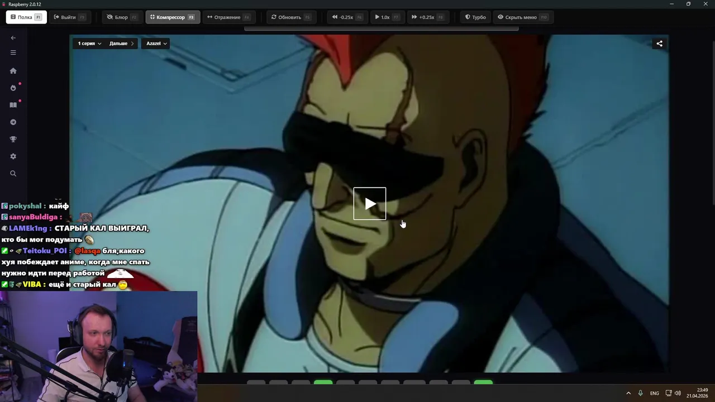Click the Полка shelf button
This screenshot has width=715, height=402.
click(26, 17)
